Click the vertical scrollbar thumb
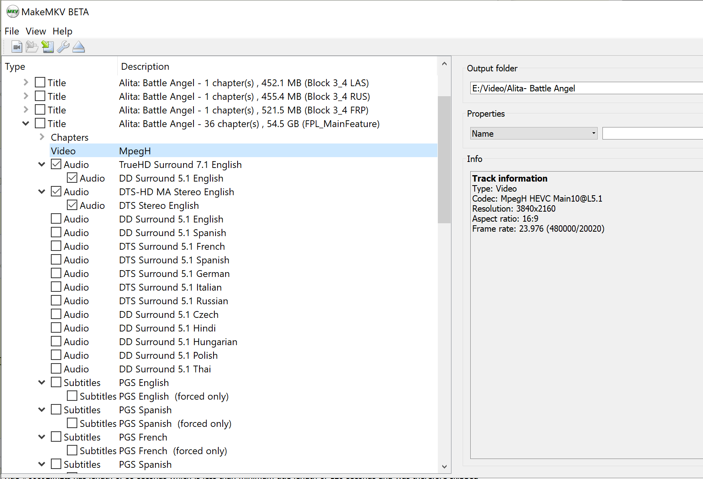Image resolution: width=703 pixels, height=479 pixels. tap(444, 160)
